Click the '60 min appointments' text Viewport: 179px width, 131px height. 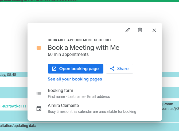[68, 55]
